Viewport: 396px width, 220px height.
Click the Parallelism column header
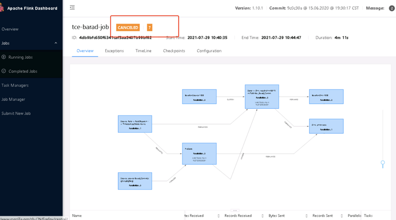coord(355,216)
